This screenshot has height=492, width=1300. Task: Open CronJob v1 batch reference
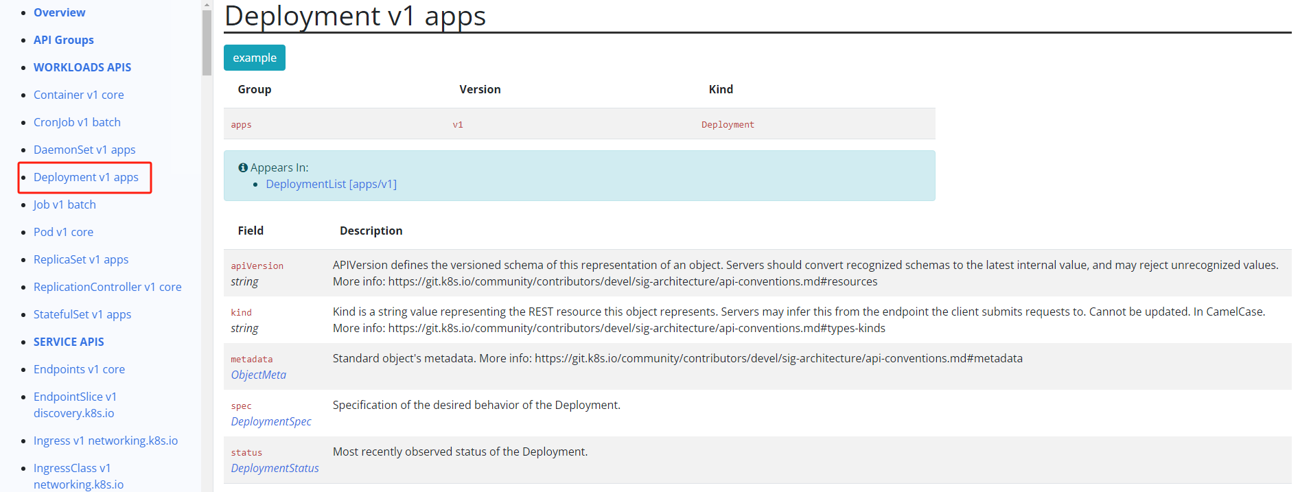pyautogui.click(x=77, y=122)
